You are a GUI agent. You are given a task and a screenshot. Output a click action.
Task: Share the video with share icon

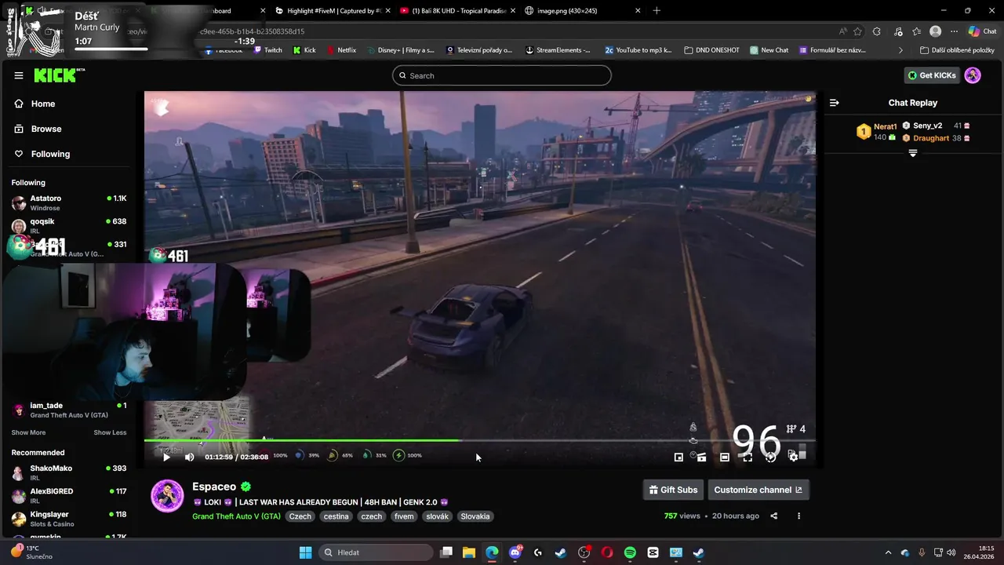click(x=774, y=516)
